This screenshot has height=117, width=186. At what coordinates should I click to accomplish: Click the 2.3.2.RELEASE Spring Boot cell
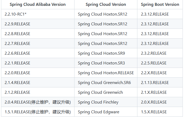154,53
